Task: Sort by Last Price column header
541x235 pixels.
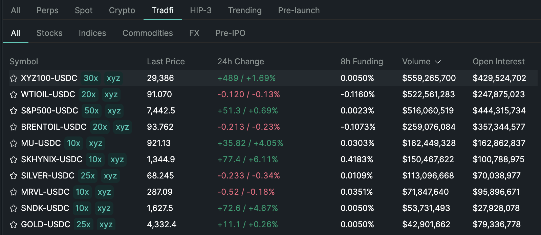Action: coord(166,62)
